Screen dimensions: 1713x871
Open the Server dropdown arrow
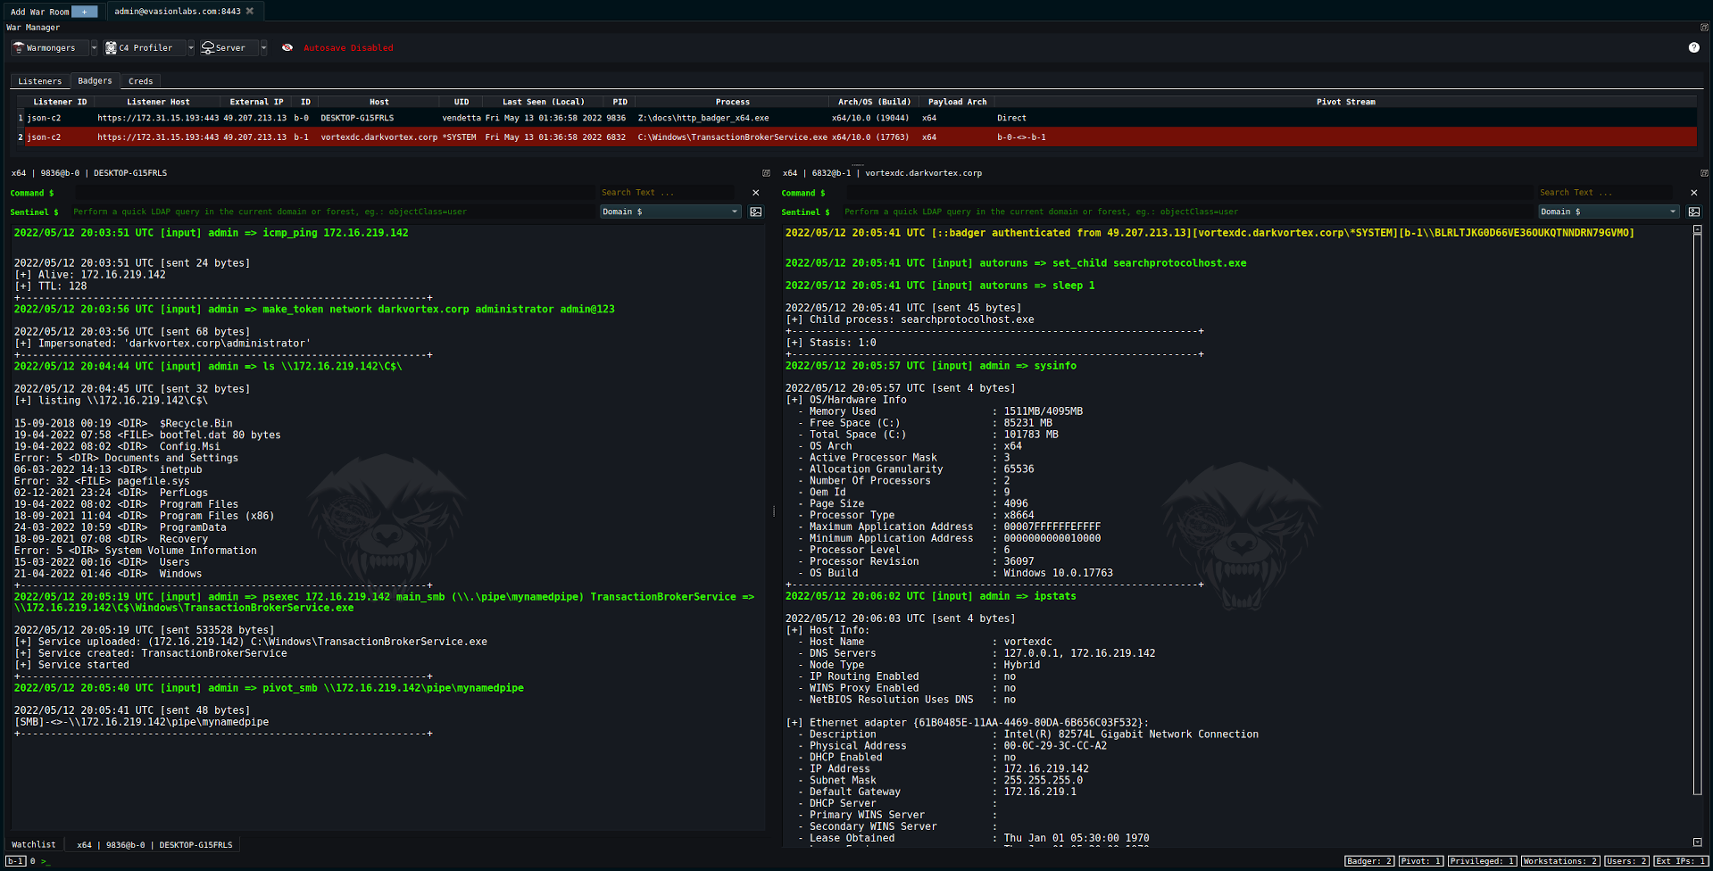262,47
